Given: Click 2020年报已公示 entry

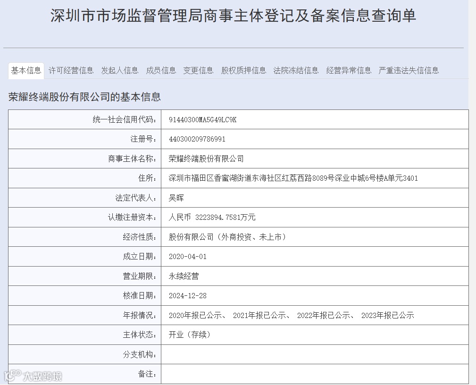Looking at the screenshot, I should [x=195, y=316].
